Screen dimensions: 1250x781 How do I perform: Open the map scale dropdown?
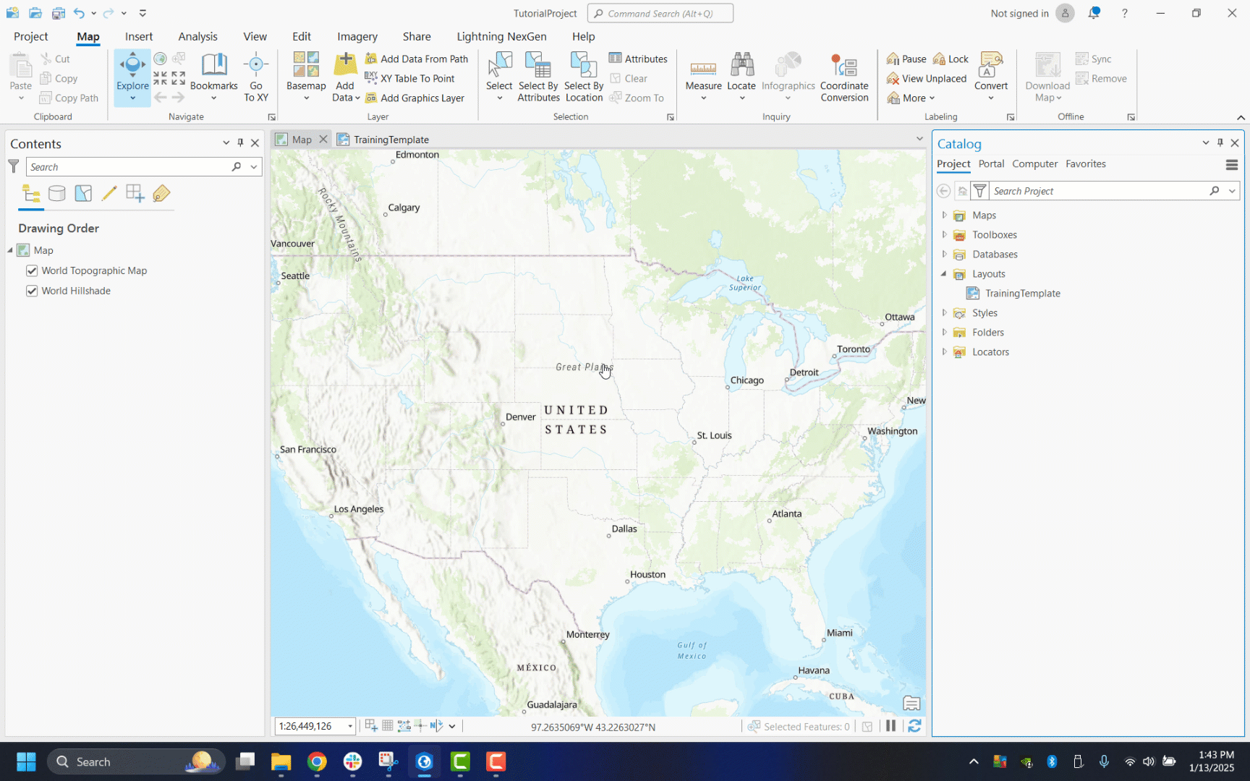coord(350,726)
